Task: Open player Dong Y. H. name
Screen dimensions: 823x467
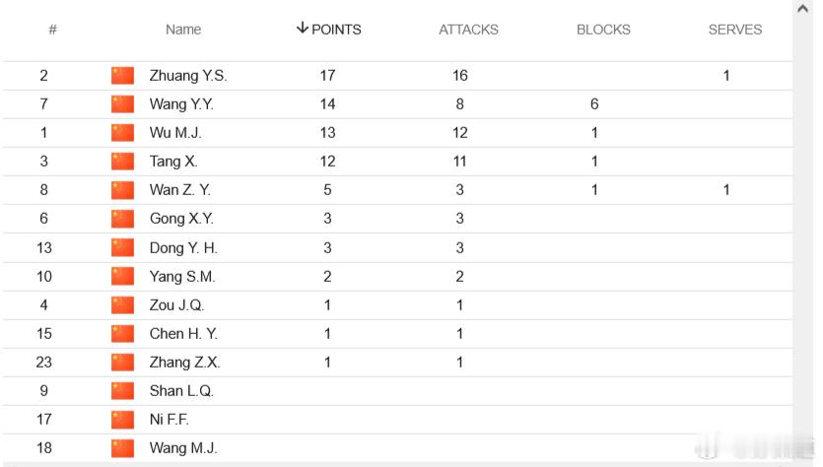Action: (183, 247)
